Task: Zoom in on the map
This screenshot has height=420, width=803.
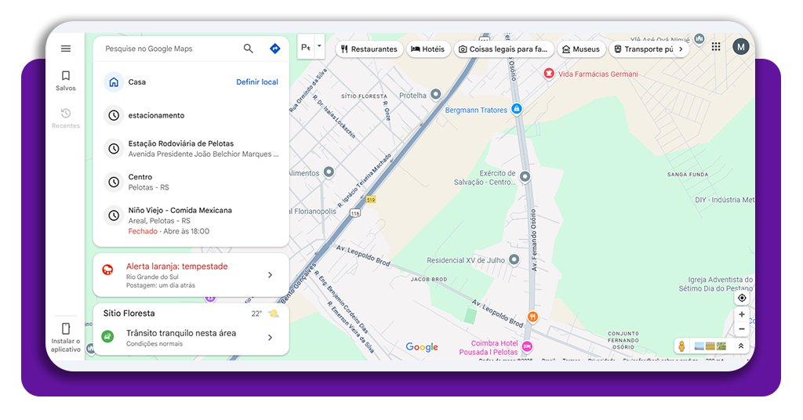Action: click(x=742, y=314)
